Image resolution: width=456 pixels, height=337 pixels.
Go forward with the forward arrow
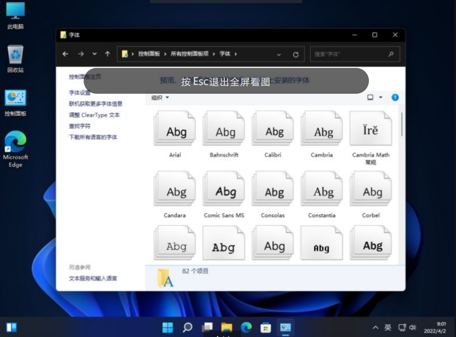click(x=81, y=54)
